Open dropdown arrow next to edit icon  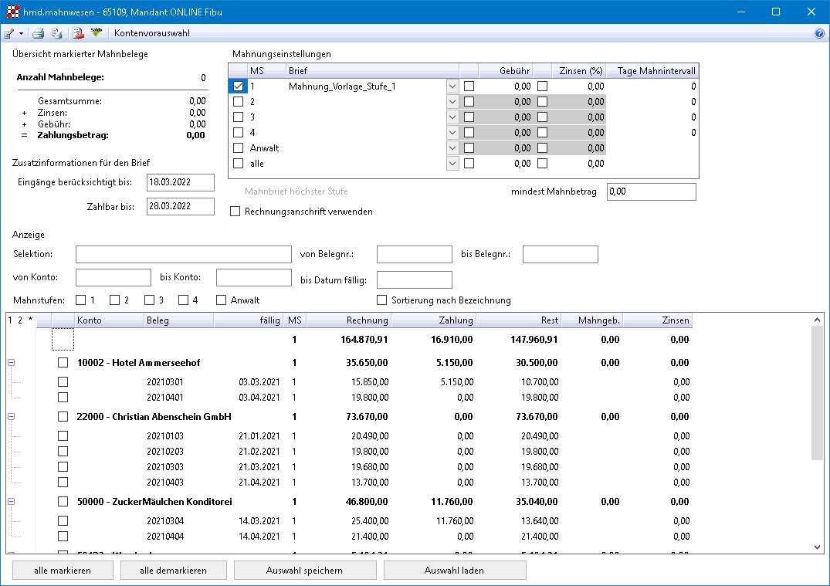21,34
